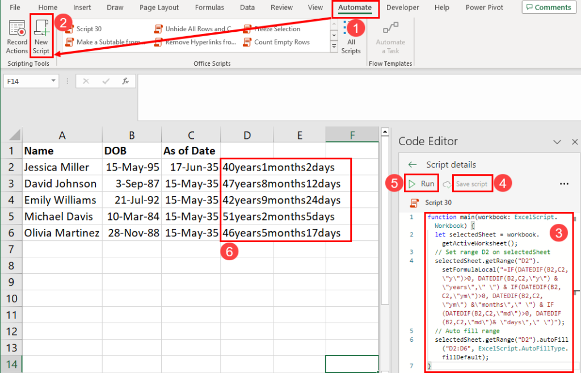
Task: Confirm formula entry checkmark icon
Action: click(106, 81)
